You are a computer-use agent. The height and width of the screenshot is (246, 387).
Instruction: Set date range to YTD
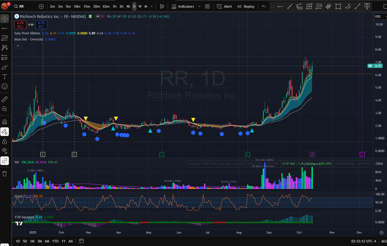[x=55, y=241]
